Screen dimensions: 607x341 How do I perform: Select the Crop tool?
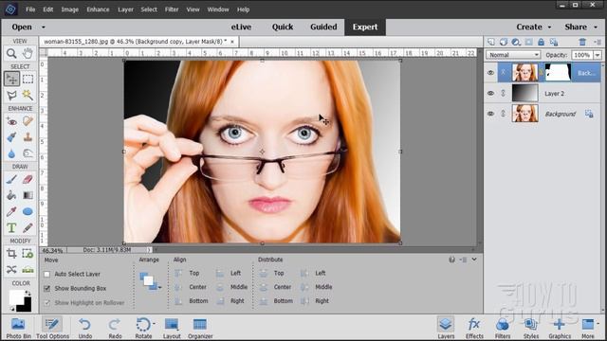pyautogui.click(x=11, y=254)
